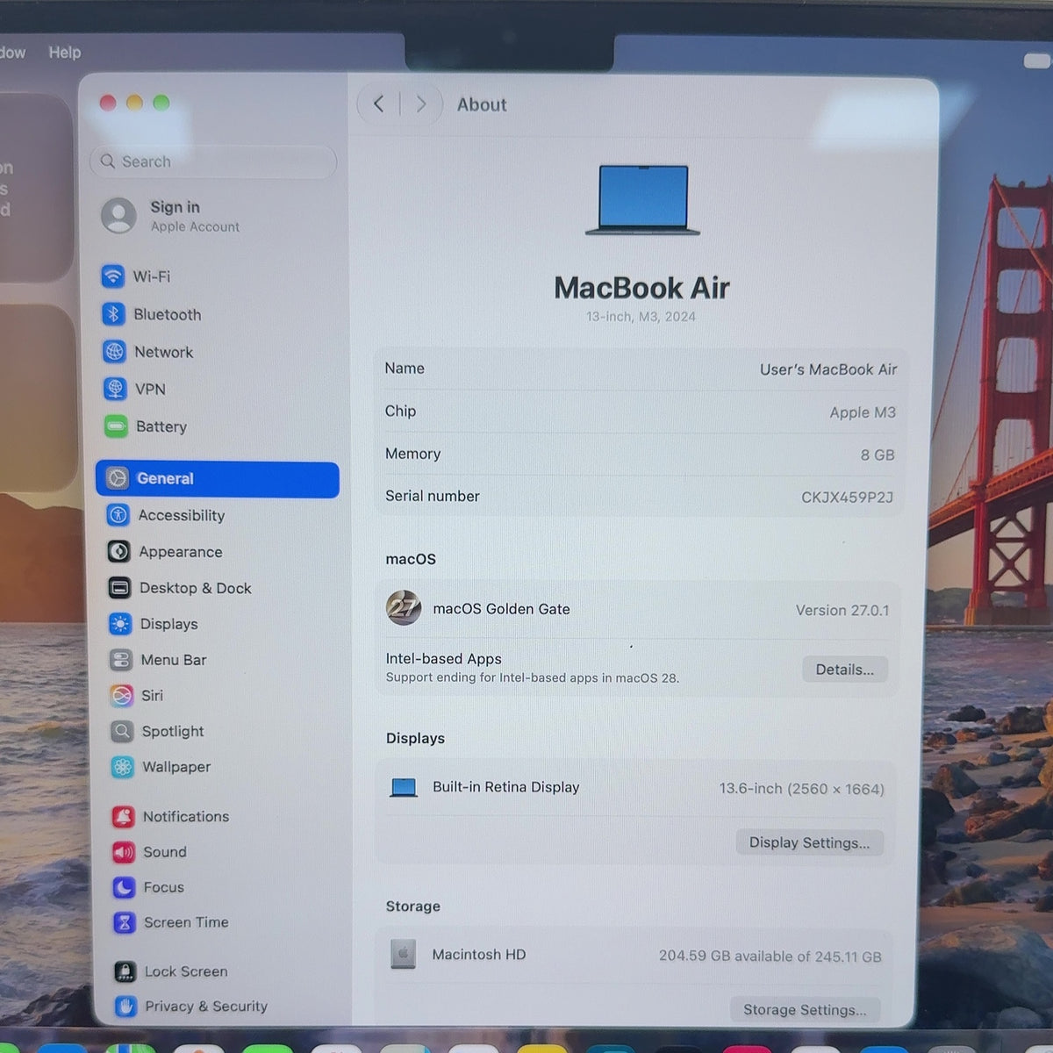Click the Appearance icon in sidebar
The width and height of the screenshot is (1053, 1053).
pyautogui.click(x=119, y=552)
